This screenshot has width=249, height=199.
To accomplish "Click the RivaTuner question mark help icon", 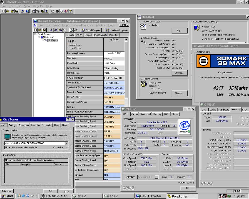I will point(68,119).
